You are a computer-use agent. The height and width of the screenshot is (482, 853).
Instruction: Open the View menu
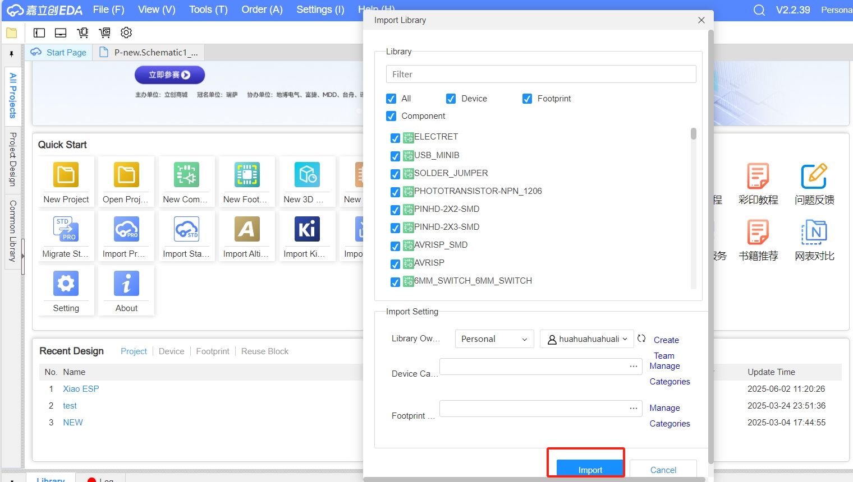tap(157, 10)
